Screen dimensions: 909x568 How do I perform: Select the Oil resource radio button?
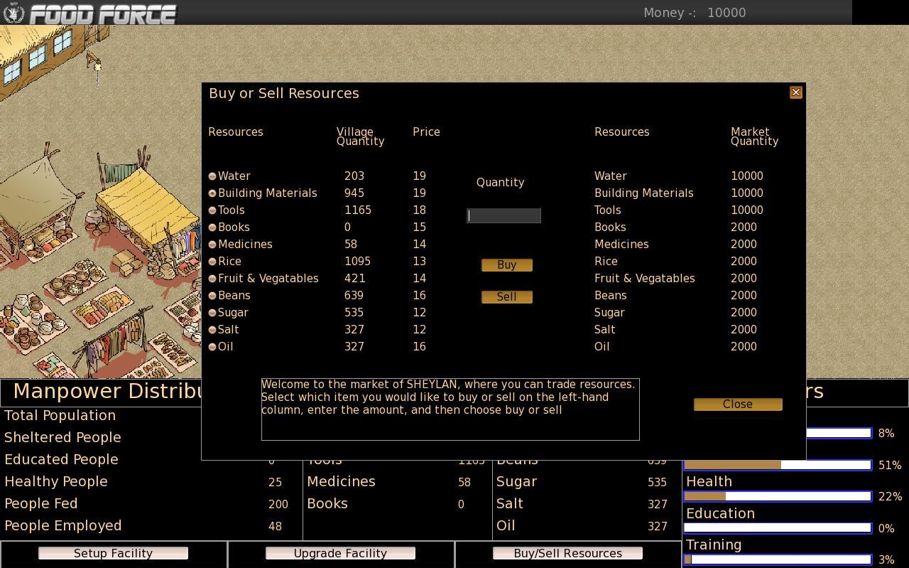tap(212, 347)
